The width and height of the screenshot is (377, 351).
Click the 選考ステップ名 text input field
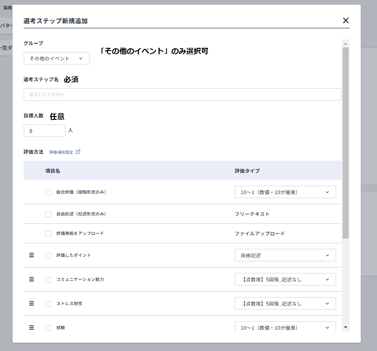click(x=182, y=94)
